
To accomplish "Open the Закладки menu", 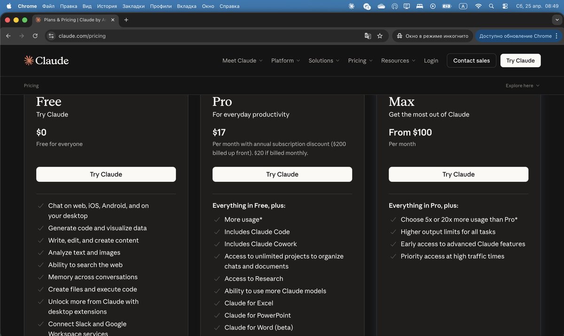I will tap(133, 6).
